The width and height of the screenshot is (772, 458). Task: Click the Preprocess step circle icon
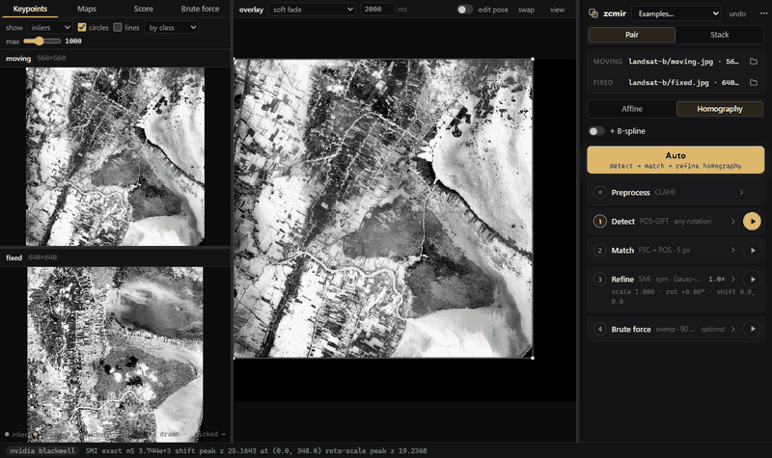(599, 192)
